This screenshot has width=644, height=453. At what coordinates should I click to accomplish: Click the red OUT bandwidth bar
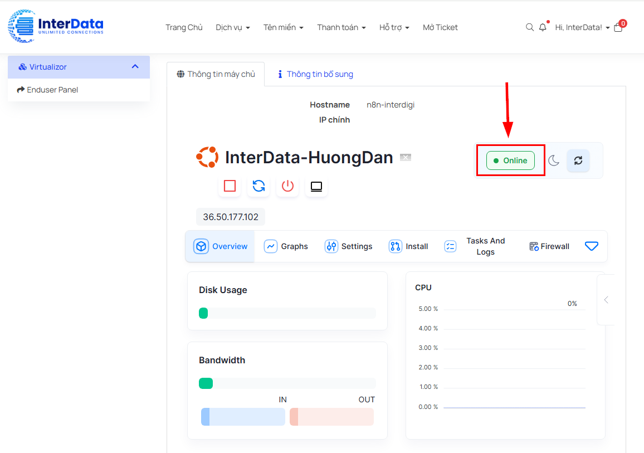click(x=332, y=416)
